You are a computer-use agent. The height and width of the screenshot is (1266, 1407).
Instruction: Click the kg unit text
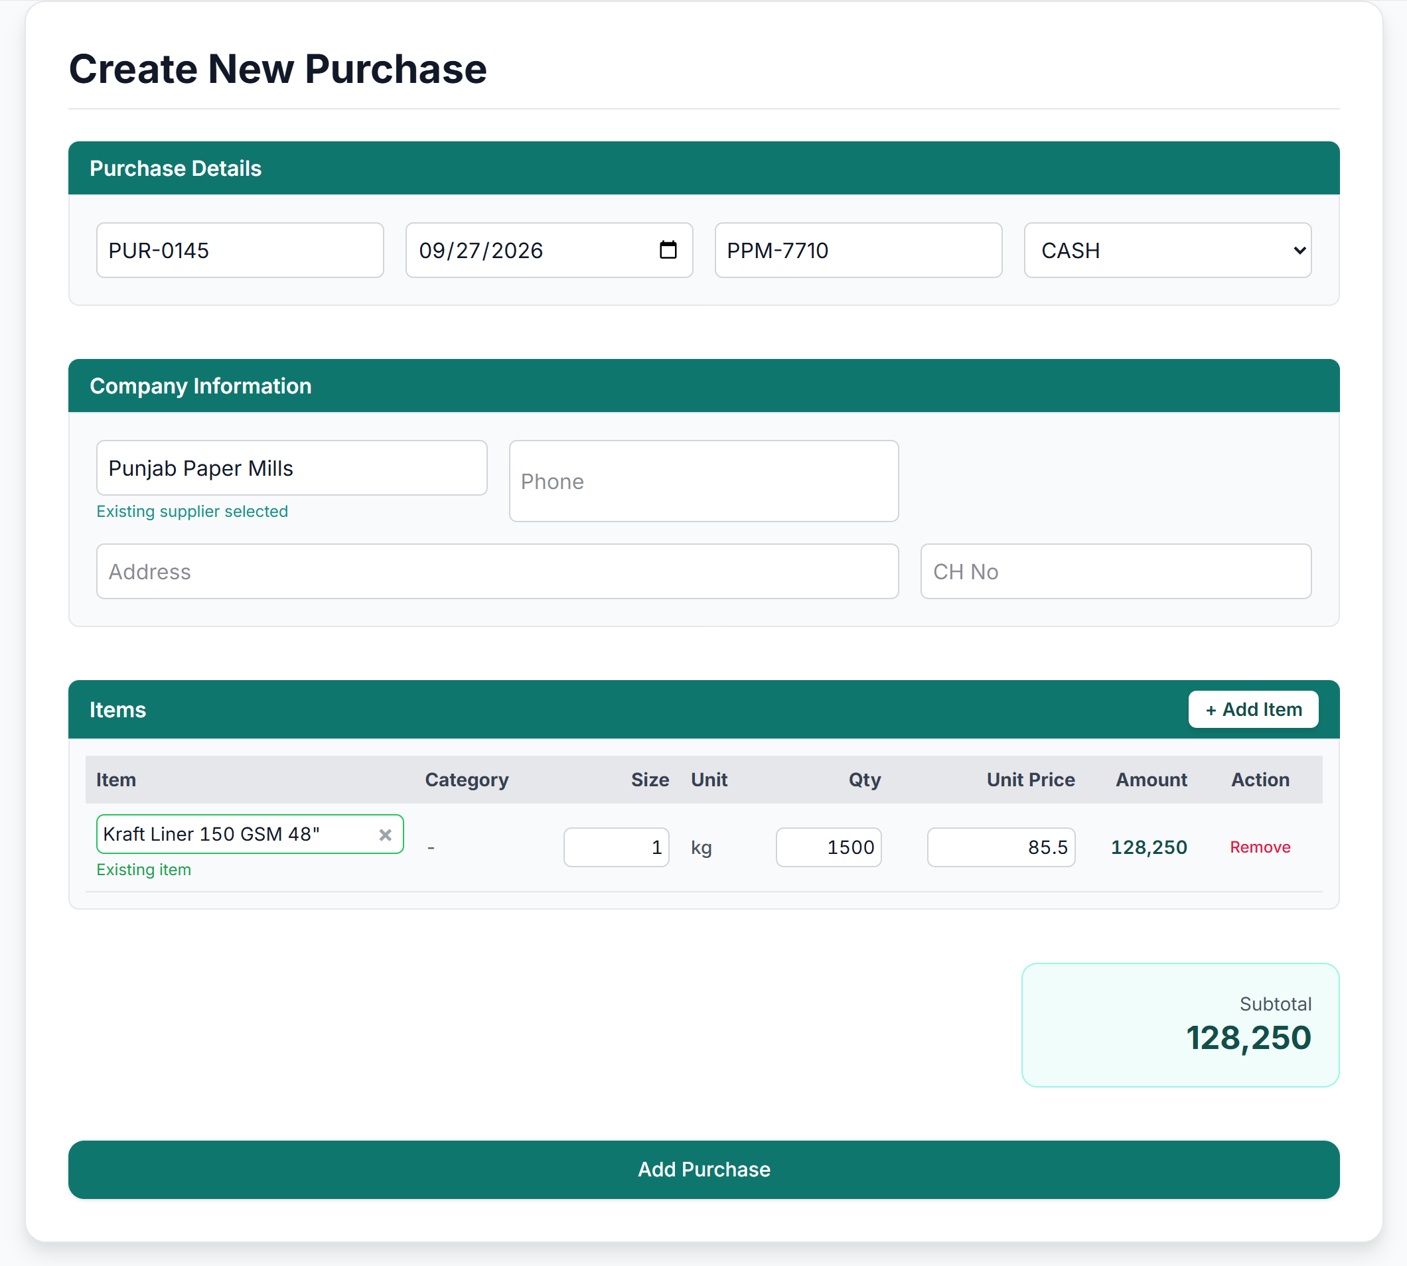pos(701,848)
